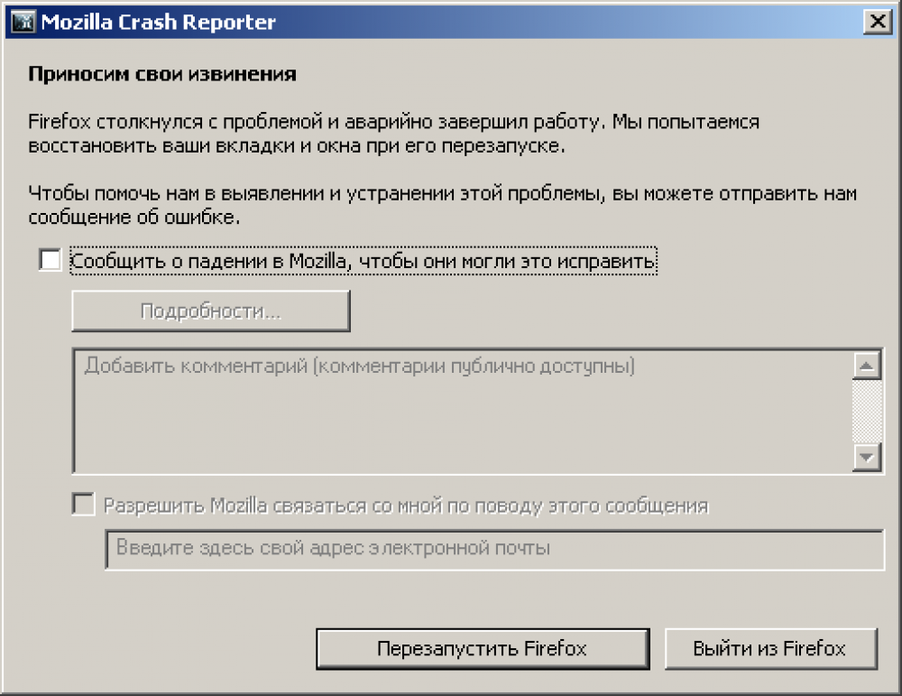This screenshot has width=902, height=696.
Task: Click the 'Сообщить о падении в Mozilla' label text
Action: coord(363,261)
